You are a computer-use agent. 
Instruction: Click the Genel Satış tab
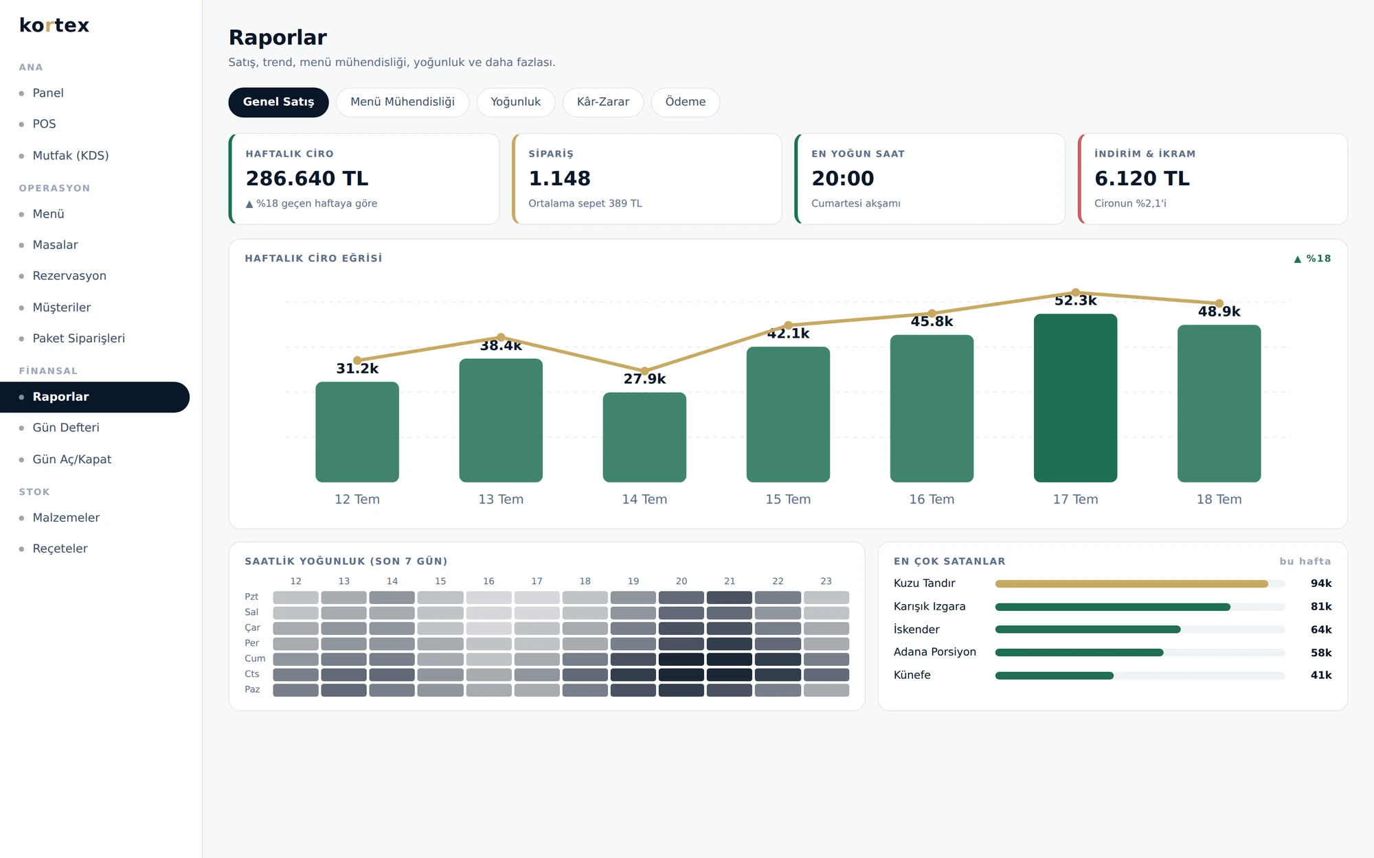point(278,102)
